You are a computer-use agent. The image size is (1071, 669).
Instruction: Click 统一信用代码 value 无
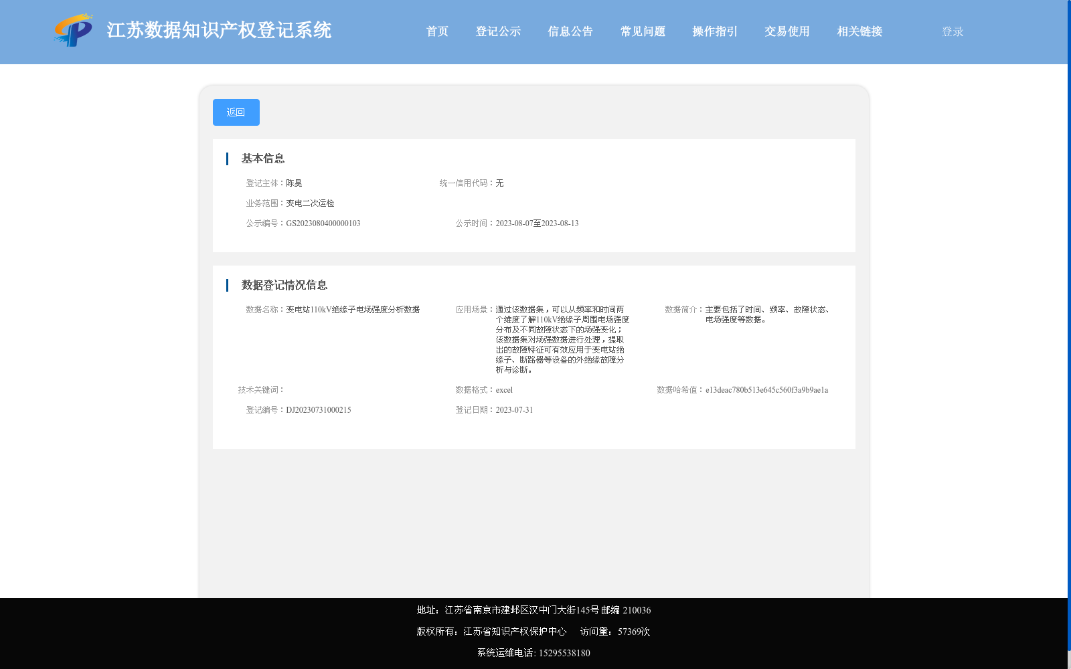499,183
